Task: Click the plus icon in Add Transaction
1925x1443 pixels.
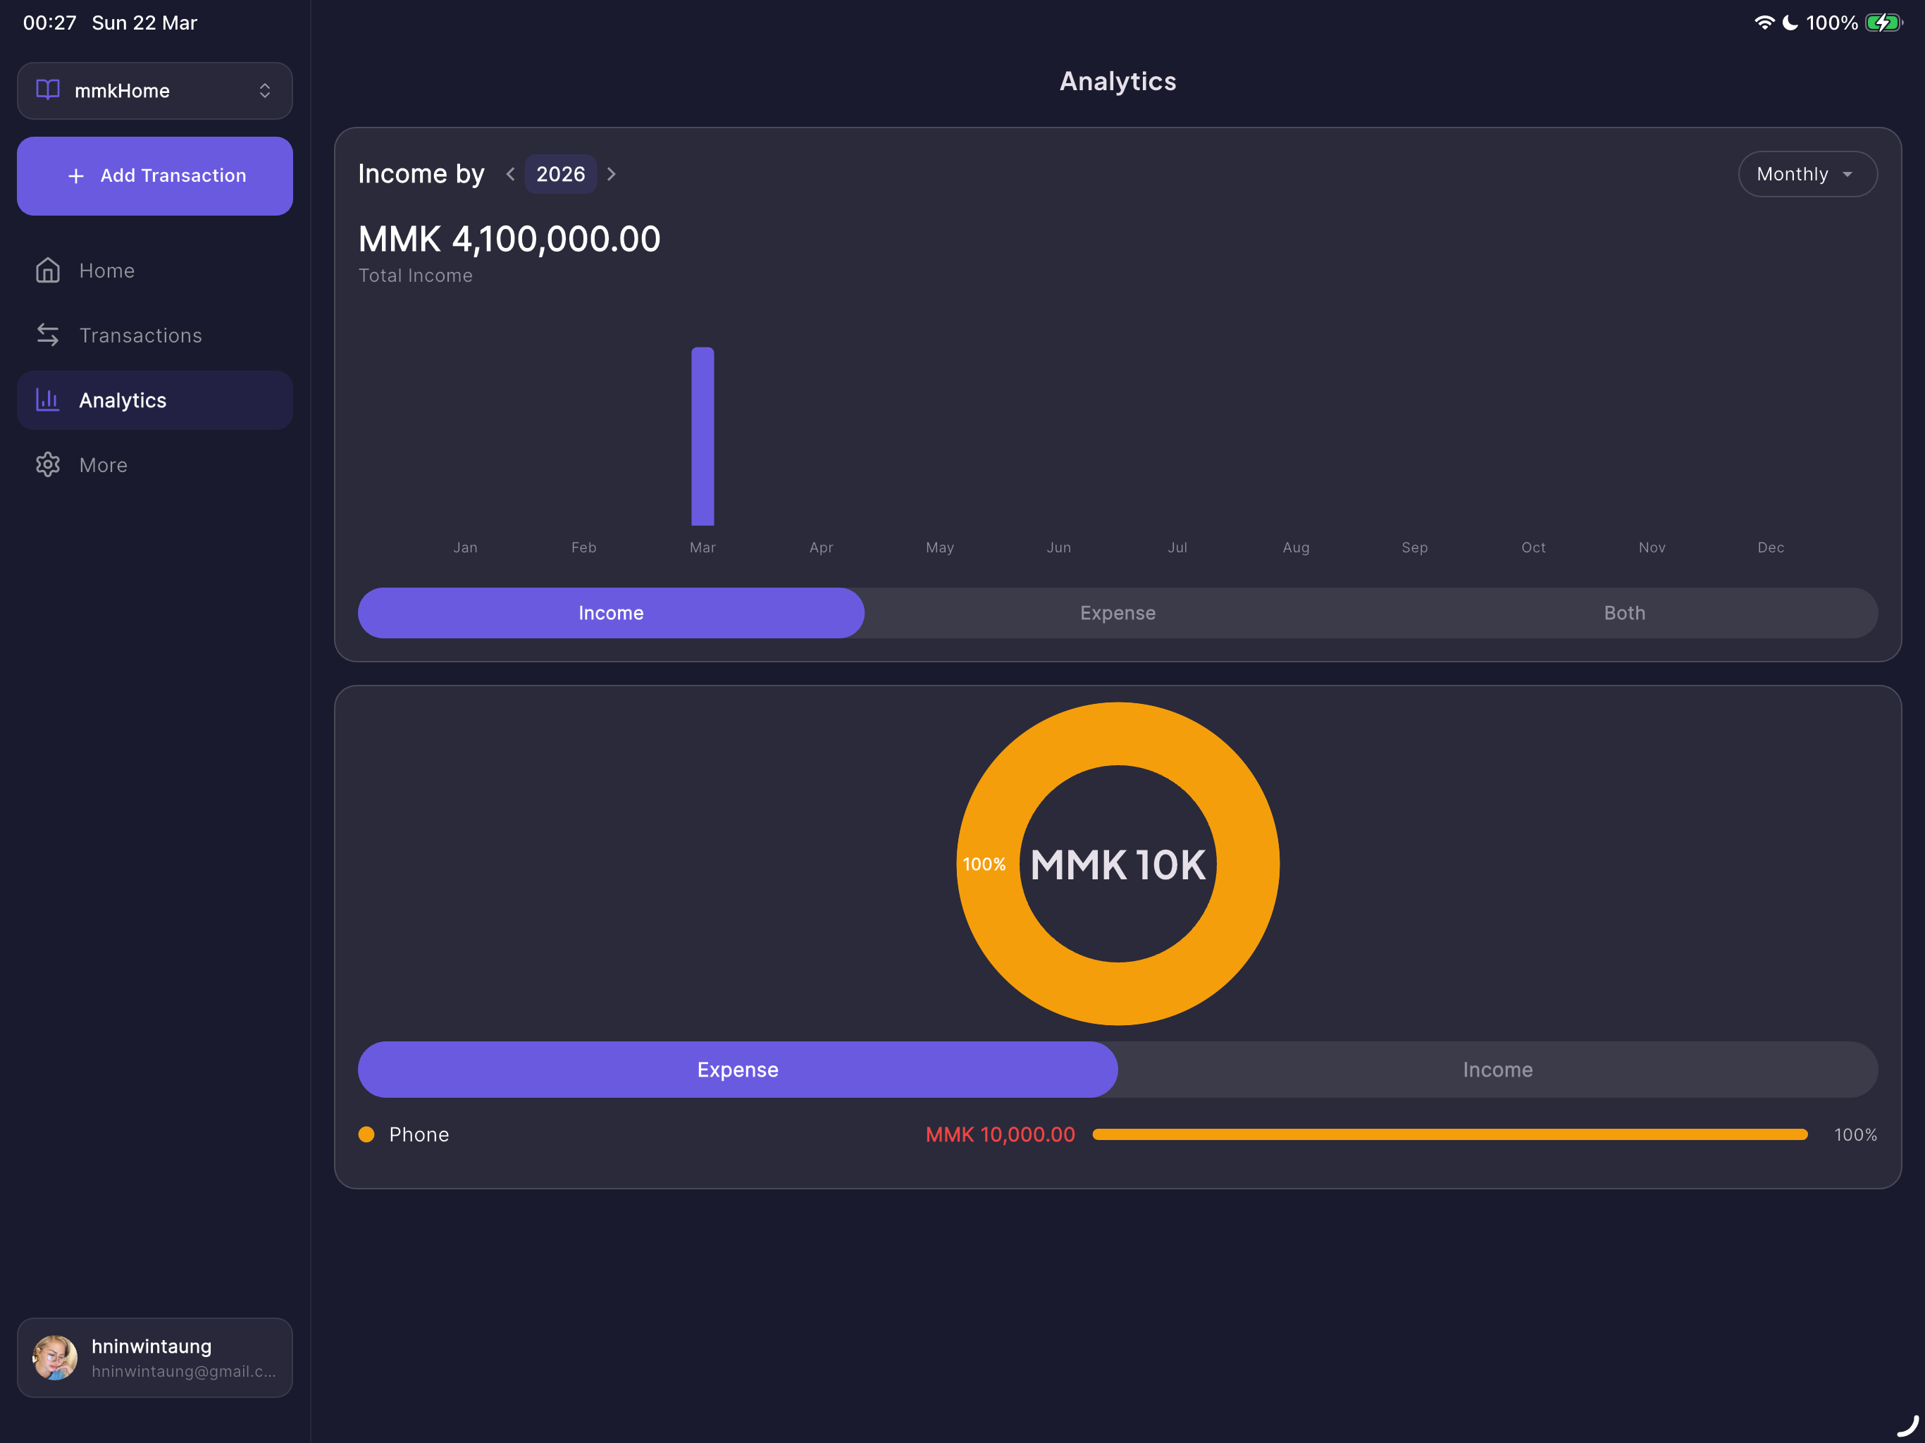Action: coord(77,176)
